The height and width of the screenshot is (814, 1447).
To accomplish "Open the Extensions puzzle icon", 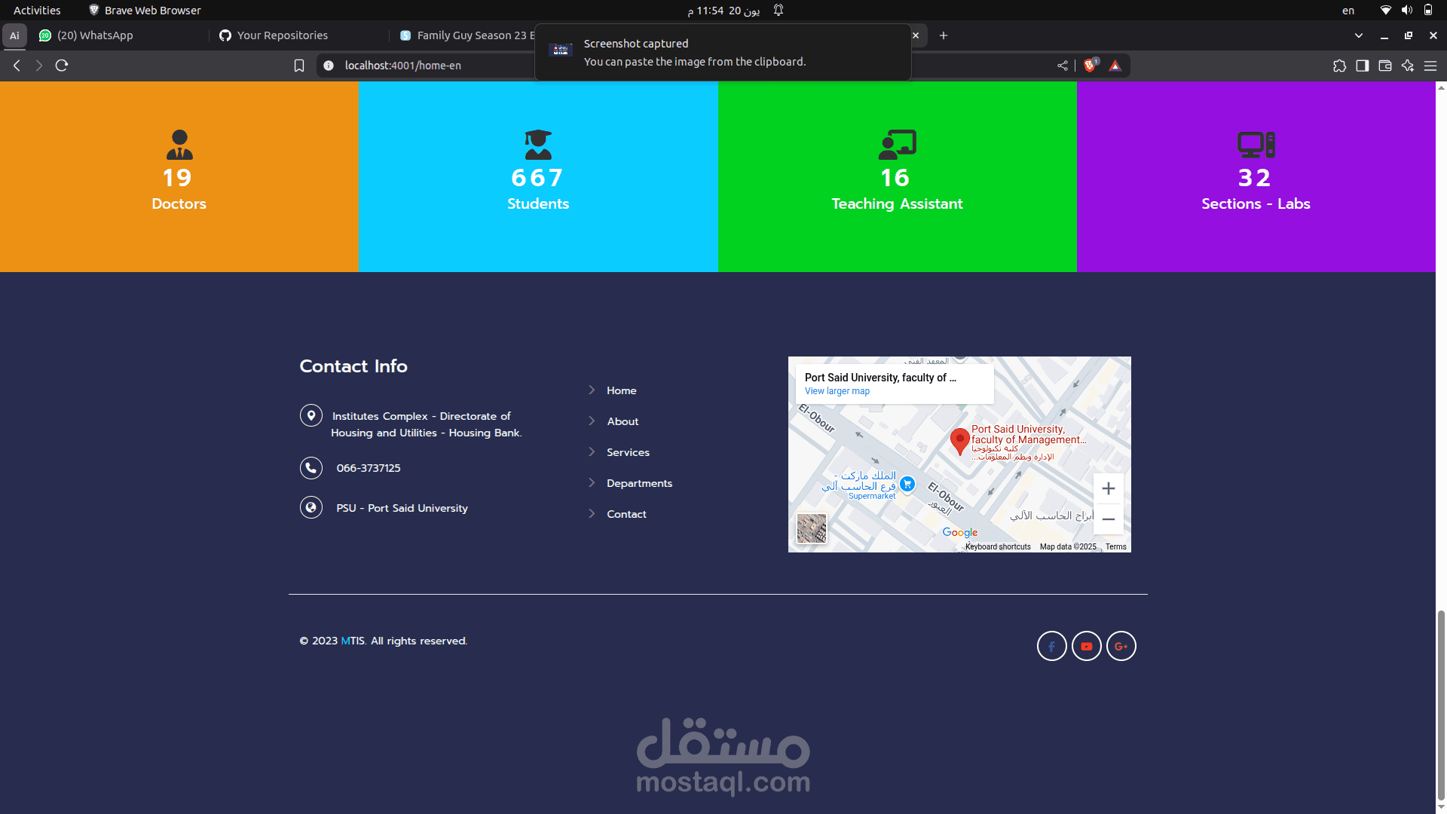I will pyautogui.click(x=1339, y=66).
